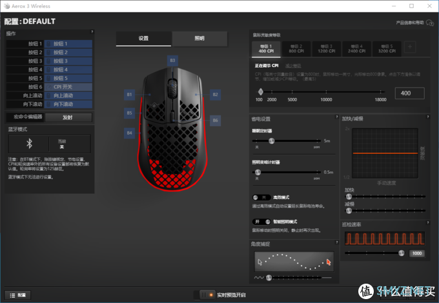
Task: Click the CPI slider handle
Action: (x=261, y=92)
